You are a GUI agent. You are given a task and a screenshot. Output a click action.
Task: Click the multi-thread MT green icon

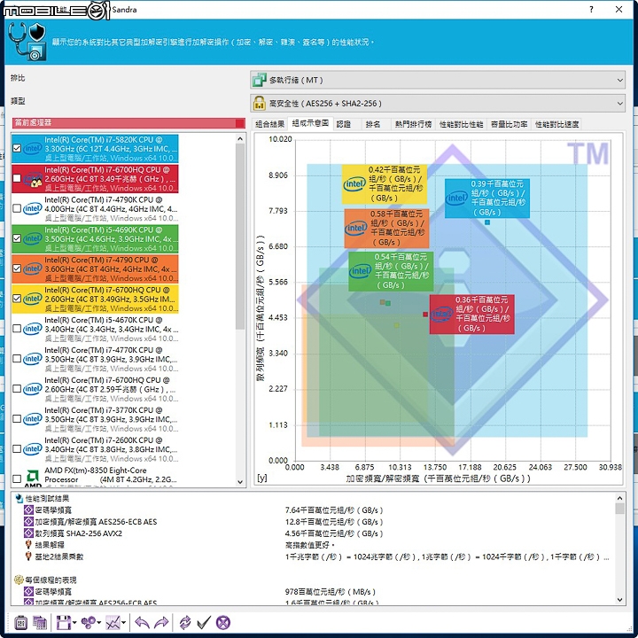click(259, 80)
